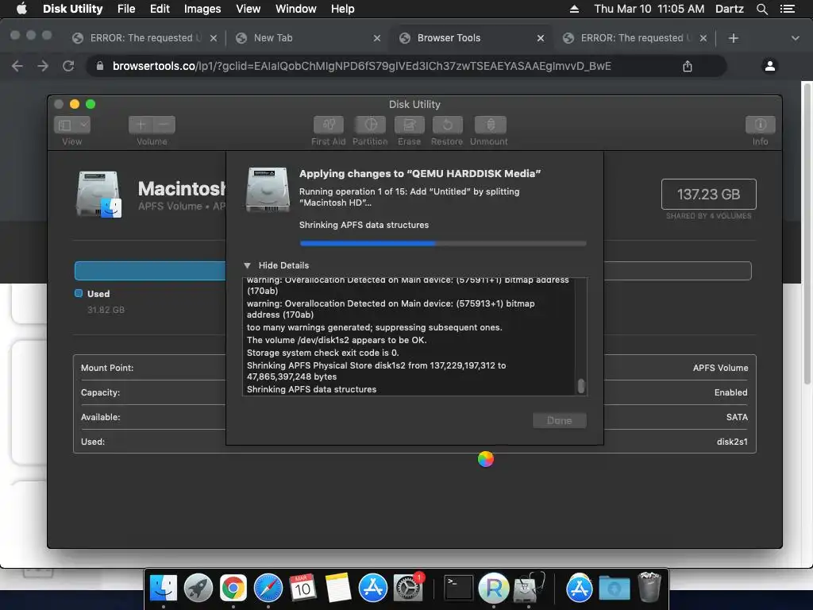Viewport: 813px width, 610px height.
Task: Open System Preferences from the Dock
Action: pyautogui.click(x=407, y=589)
